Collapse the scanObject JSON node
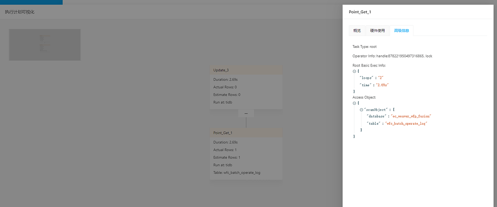Image resolution: width=497 pixels, height=207 pixels. 362,110
